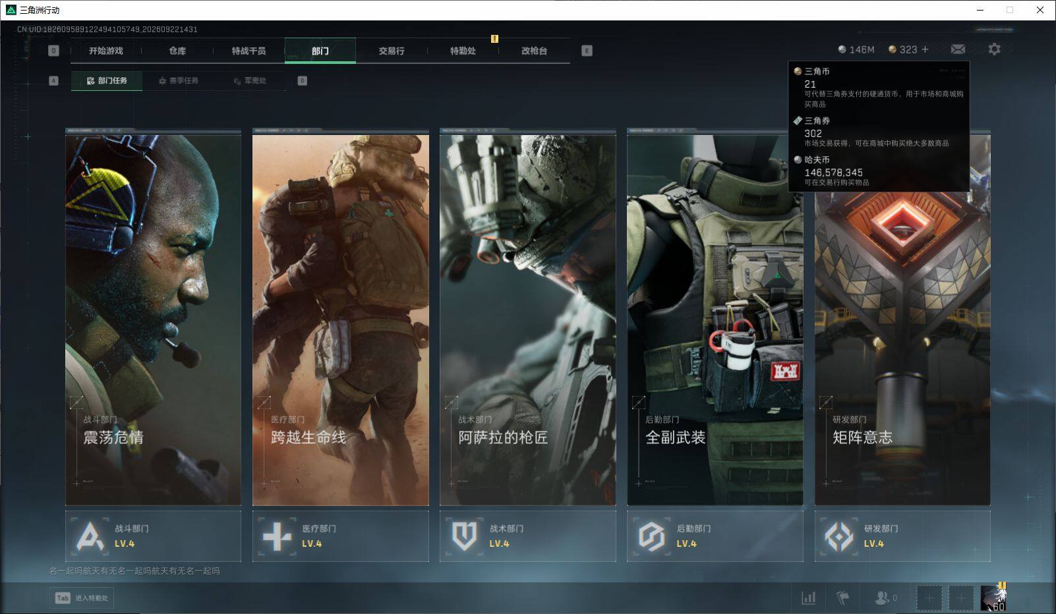1056x614 pixels.
Task: Click the empty squad slot beside the avatar
Action: [961, 598]
